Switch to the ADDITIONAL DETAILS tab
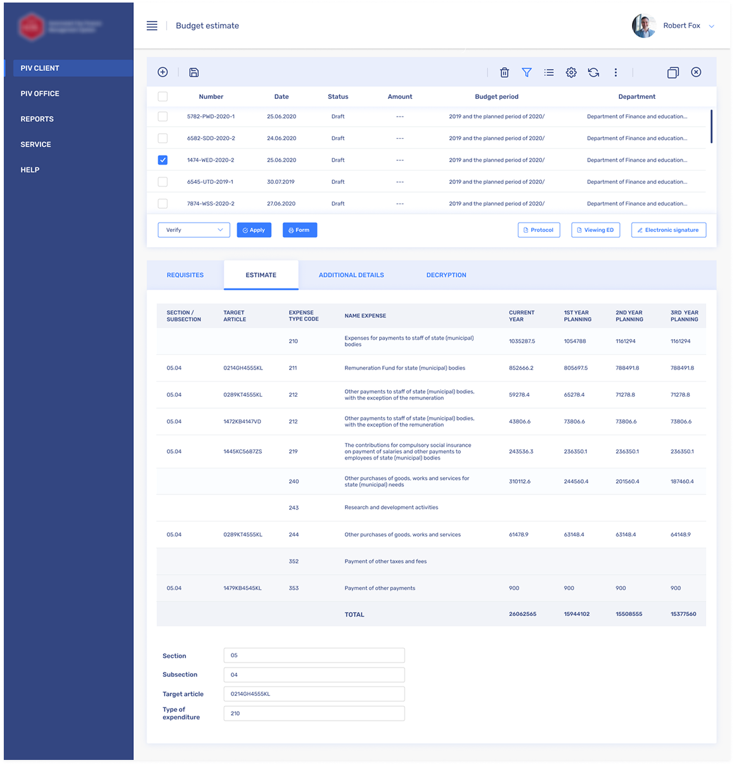 (x=351, y=275)
